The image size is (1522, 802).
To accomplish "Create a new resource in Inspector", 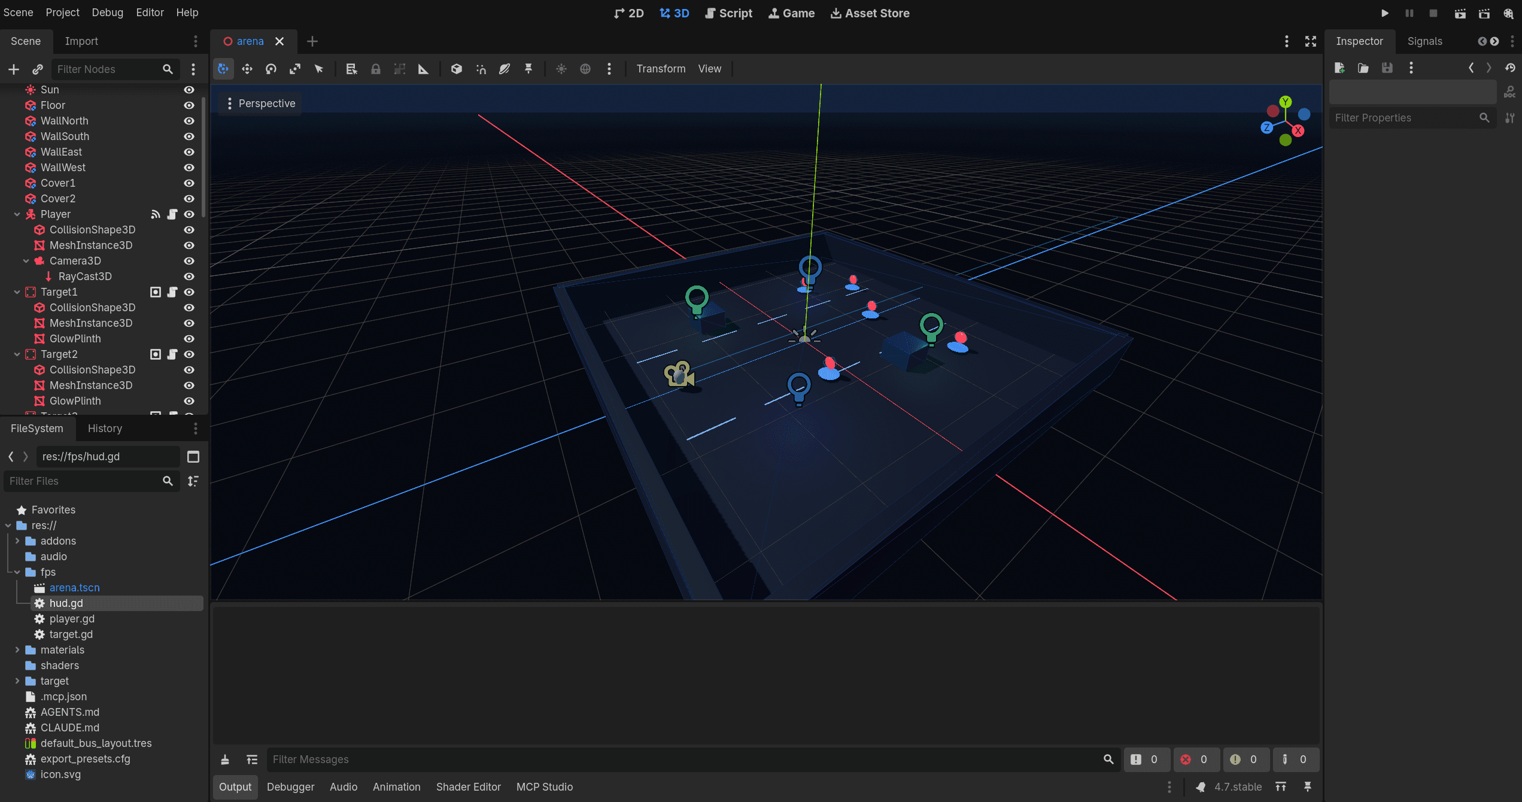I will click(x=1339, y=68).
